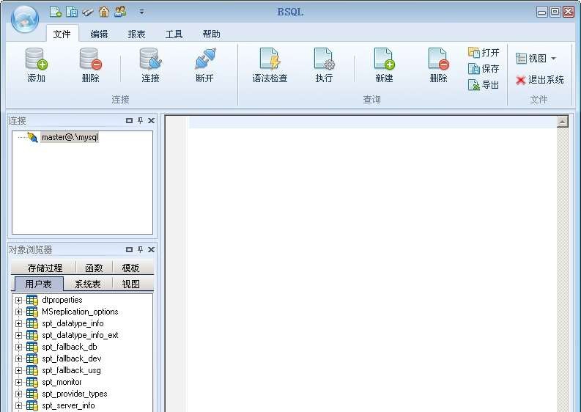The image size is (581, 412).
Task: Click the Delete connection database icon
Action: pos(90,59)
